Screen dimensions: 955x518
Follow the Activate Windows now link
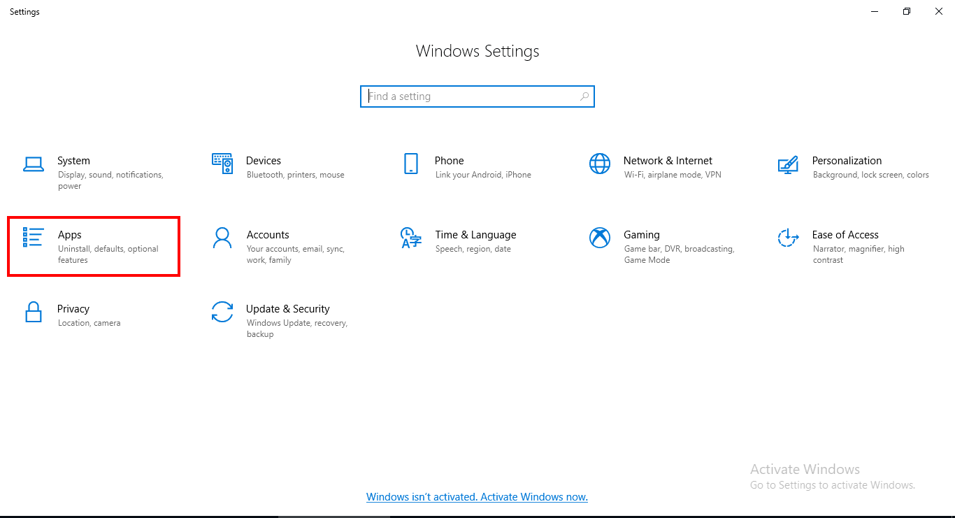[x=477, y=497]
